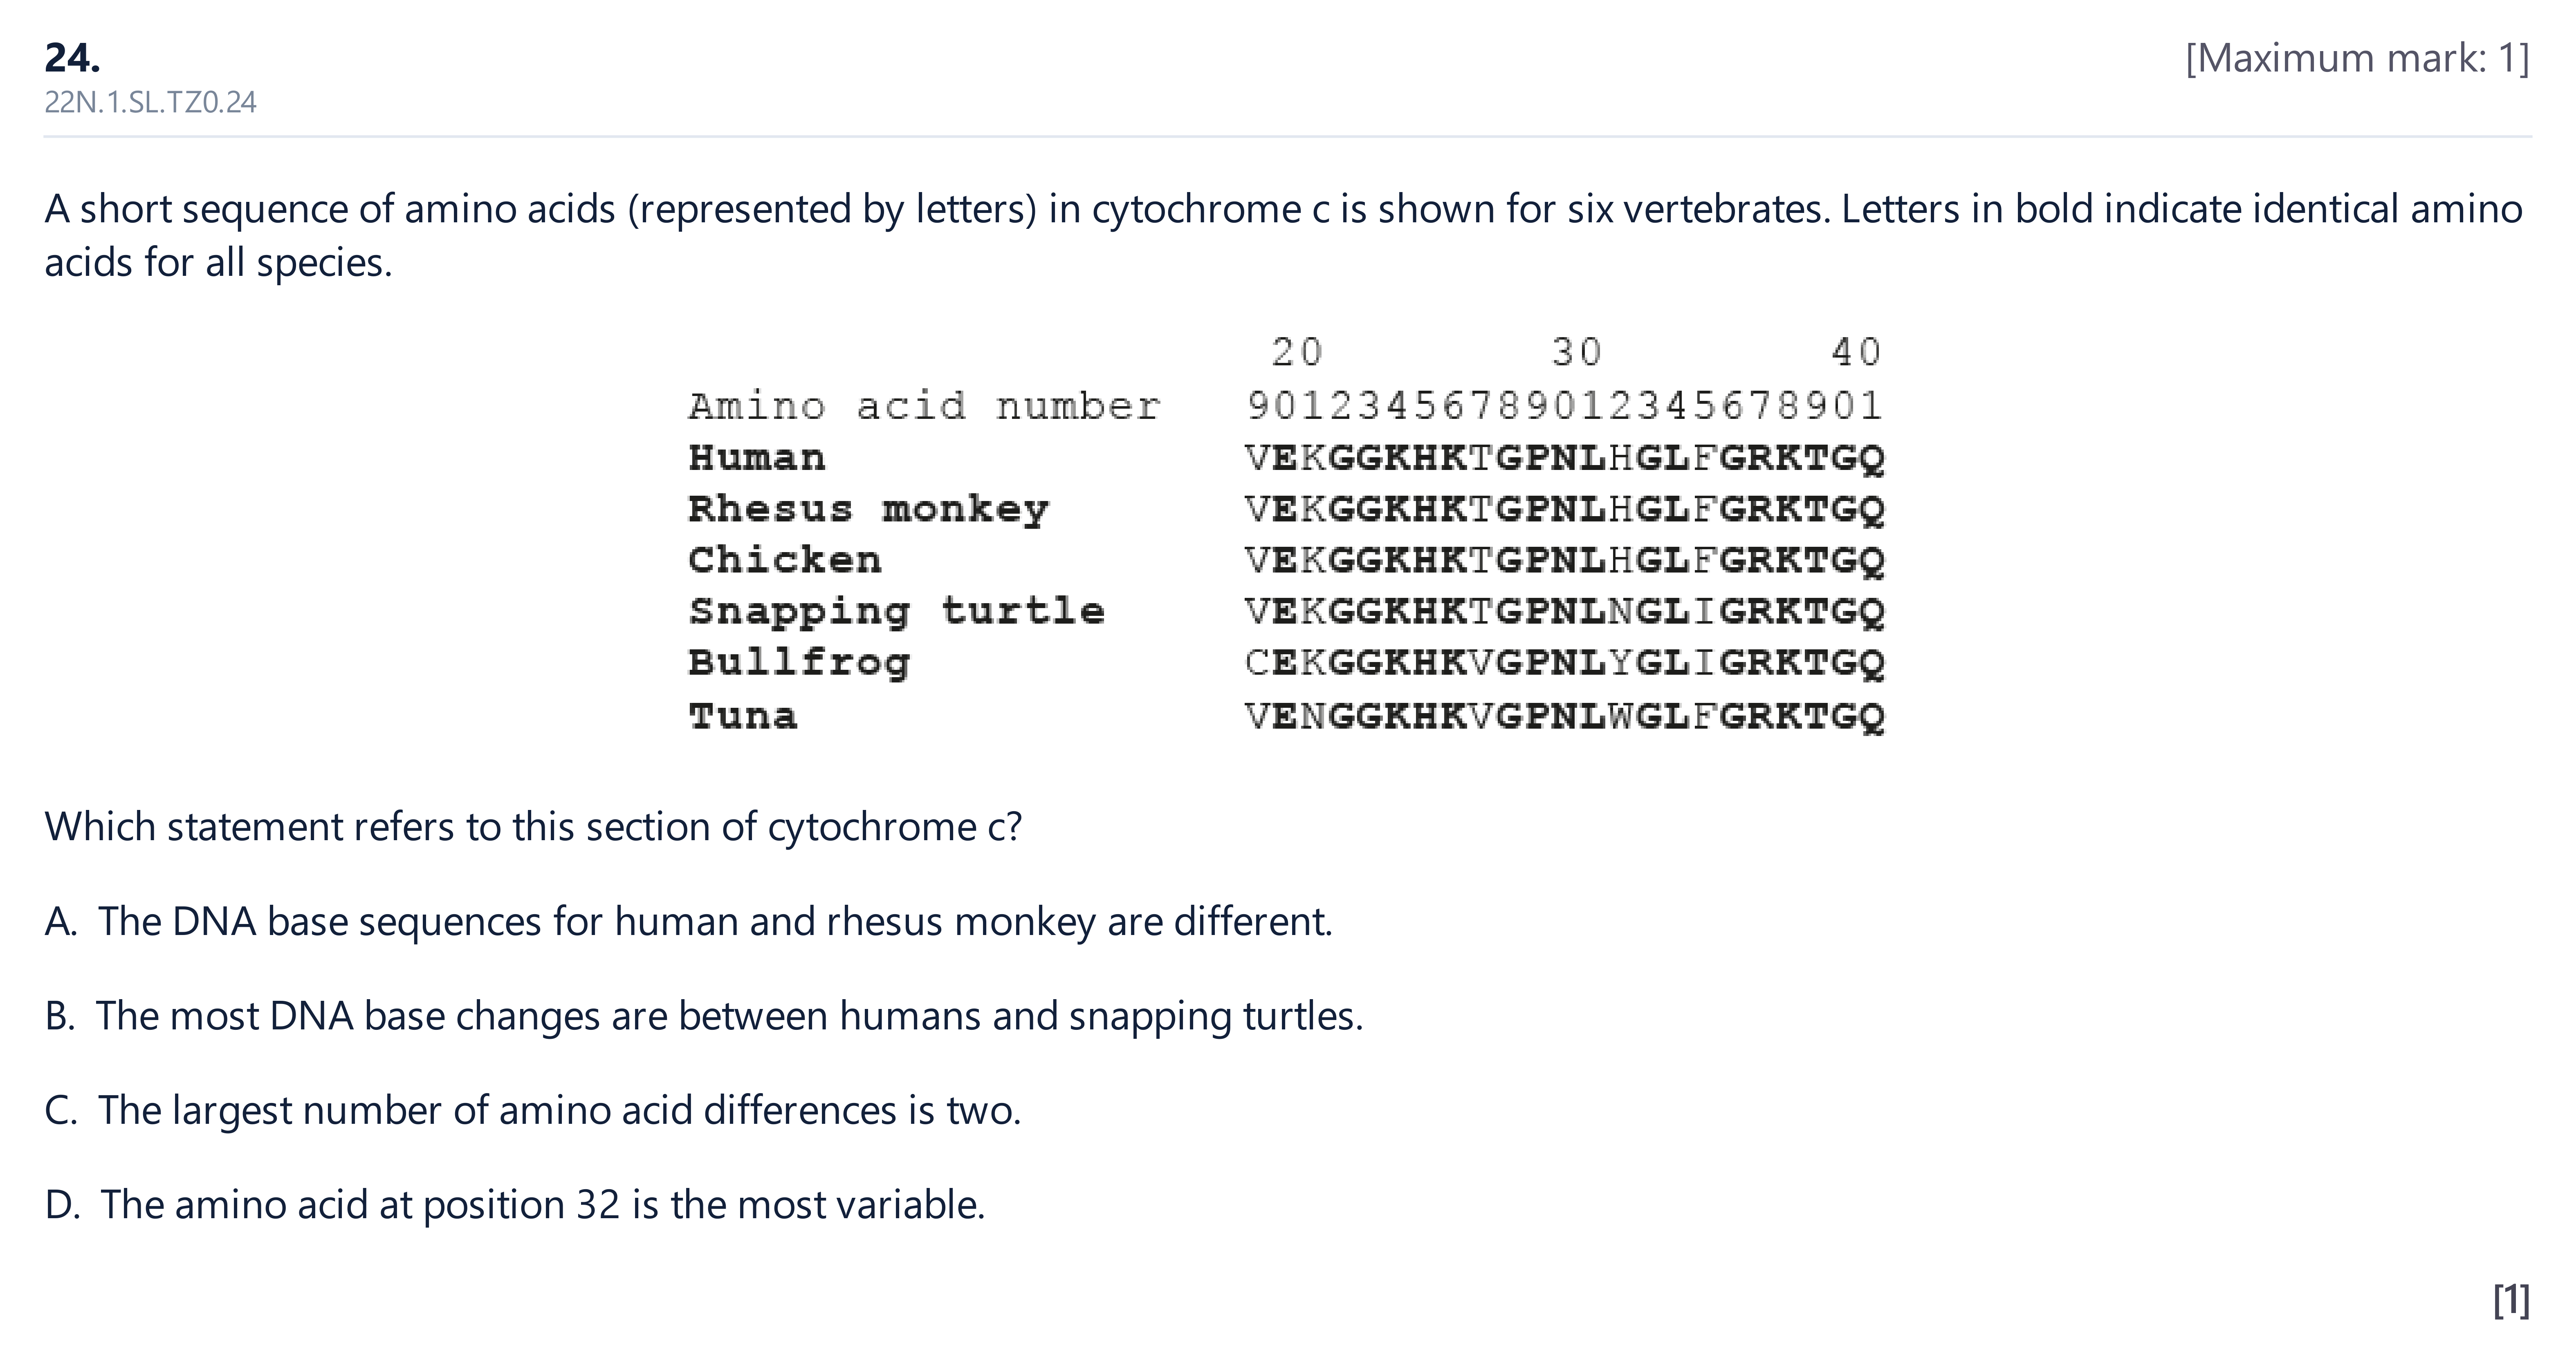Screen dimensions: 2576x1369
Task: Click the Human row label
Action: (x=757, y=458)
